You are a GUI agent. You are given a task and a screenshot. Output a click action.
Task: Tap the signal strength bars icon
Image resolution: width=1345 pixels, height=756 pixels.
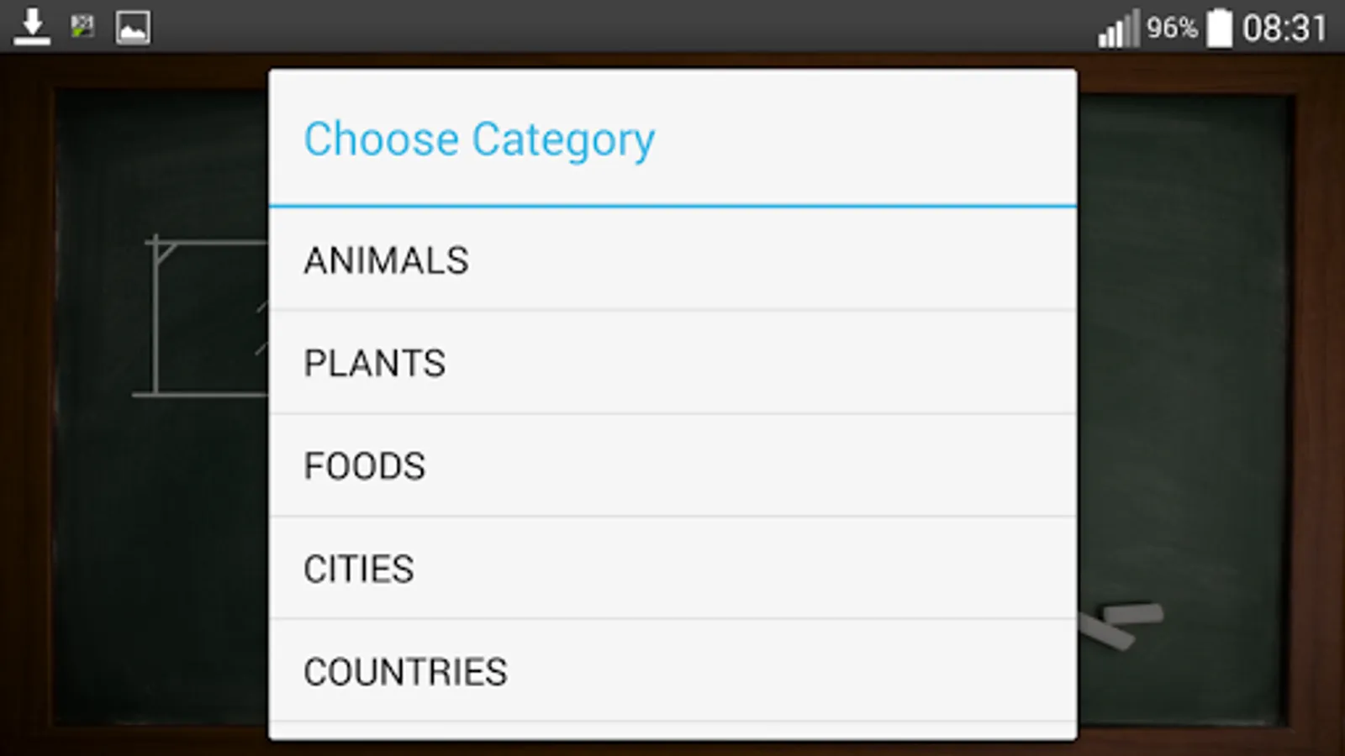coord(1119,29)
